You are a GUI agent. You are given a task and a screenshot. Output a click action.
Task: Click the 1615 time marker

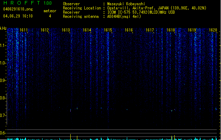coord(108,30)
